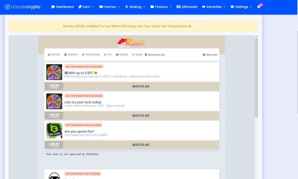Click the TASKS list icon
The width and height of the screenshot is (298, 179).
[x=133, y=55]
